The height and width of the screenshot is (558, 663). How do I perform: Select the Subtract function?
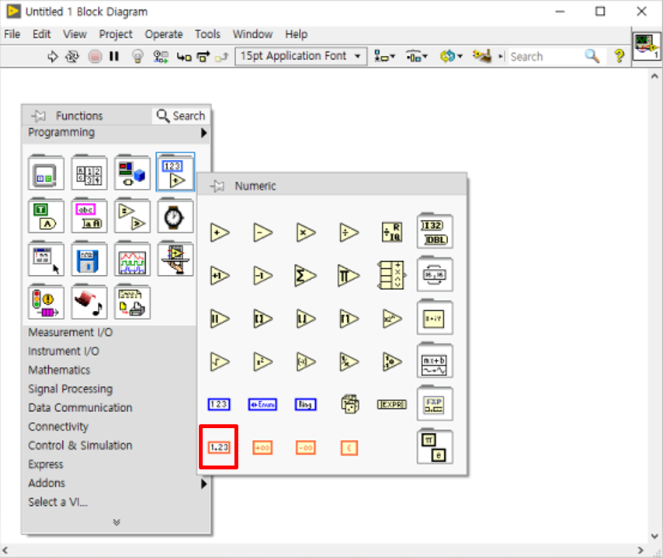(x=263, y=233)
